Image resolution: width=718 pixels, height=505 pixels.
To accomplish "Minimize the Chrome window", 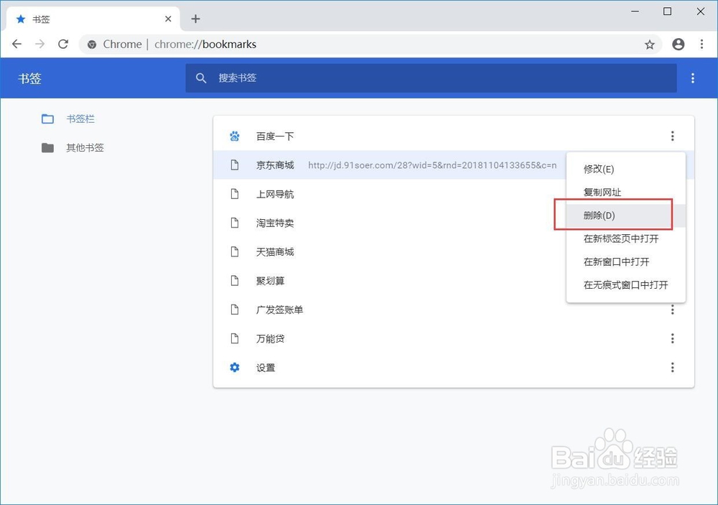I will point(635,11).
